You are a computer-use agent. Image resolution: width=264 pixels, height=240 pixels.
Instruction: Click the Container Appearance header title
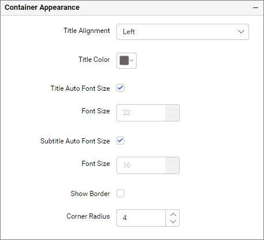pos(42,8)
